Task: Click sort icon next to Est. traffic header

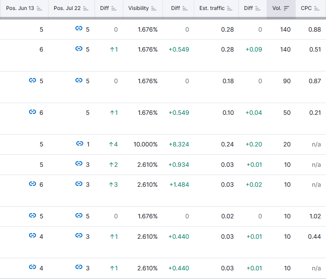Action: click(230, 8)
